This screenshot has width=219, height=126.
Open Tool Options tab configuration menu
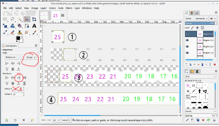(36, 45)
